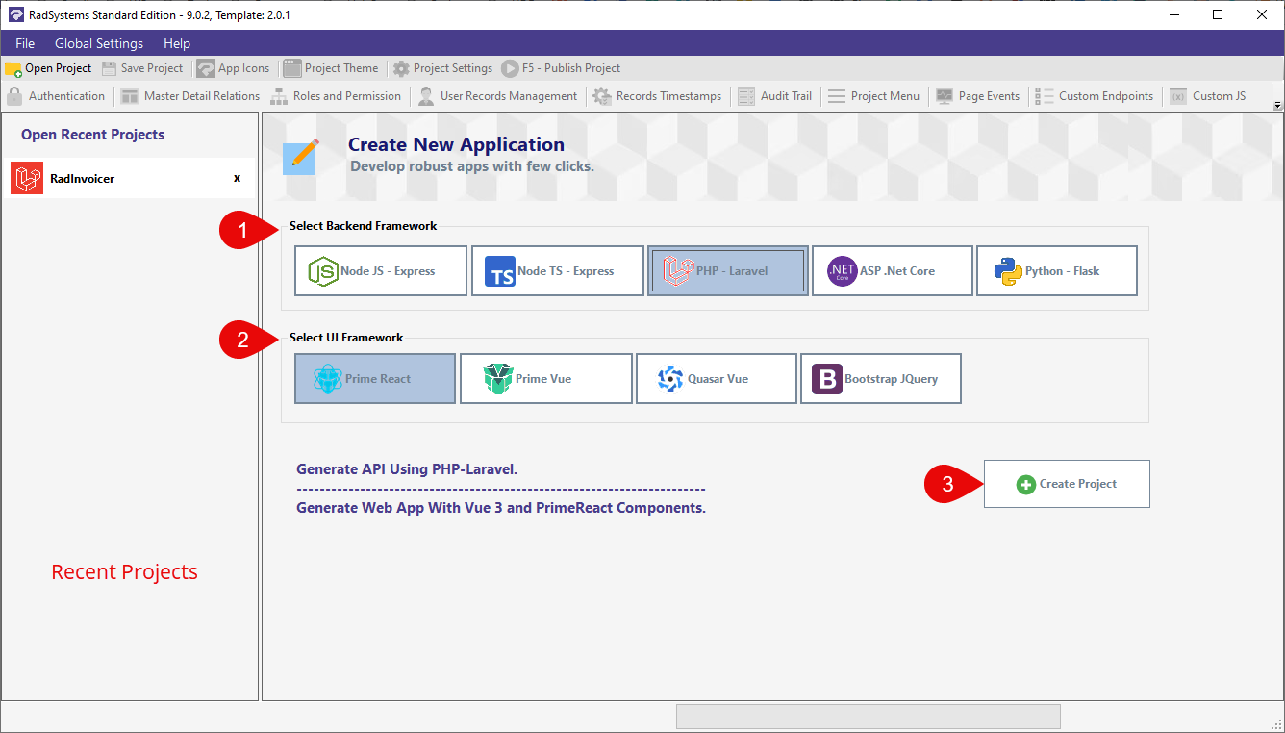The image size is (1285, 733).
Task: Select Python - Flask backend
Action: click(1057, 270)
